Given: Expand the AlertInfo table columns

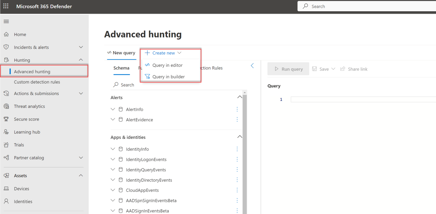Looking at the screenshot, I should [x=113, y=109].
